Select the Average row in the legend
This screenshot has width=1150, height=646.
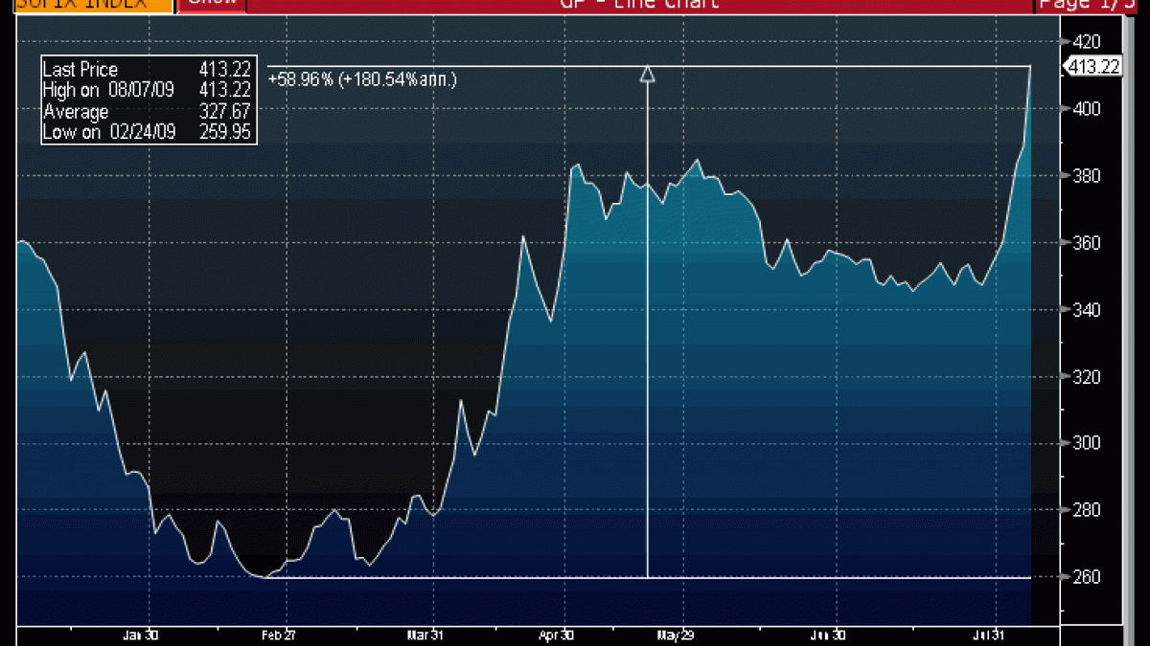[147, 111]
